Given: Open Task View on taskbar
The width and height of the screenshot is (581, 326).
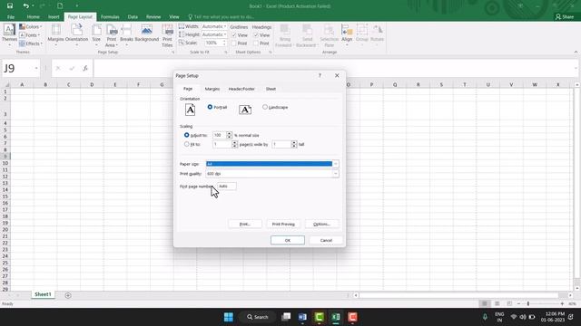Looking at the screenshot, I should click(x=286, y=317).
